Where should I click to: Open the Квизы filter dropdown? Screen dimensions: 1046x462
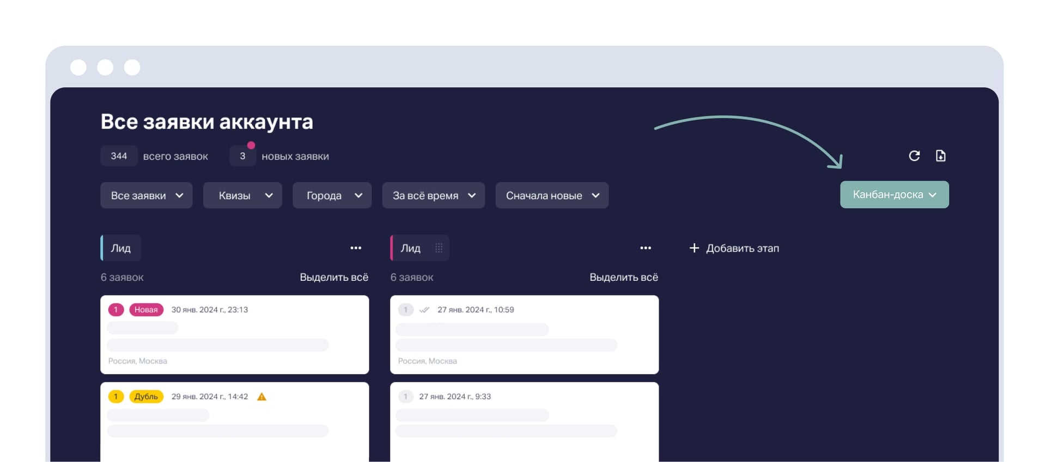(242, 195)
